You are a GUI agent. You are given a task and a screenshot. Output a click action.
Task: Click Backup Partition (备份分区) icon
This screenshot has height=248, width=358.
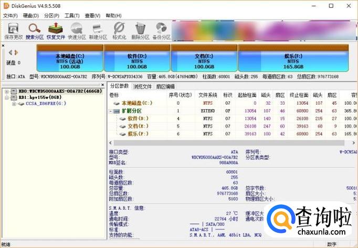[x=162, y=31]
